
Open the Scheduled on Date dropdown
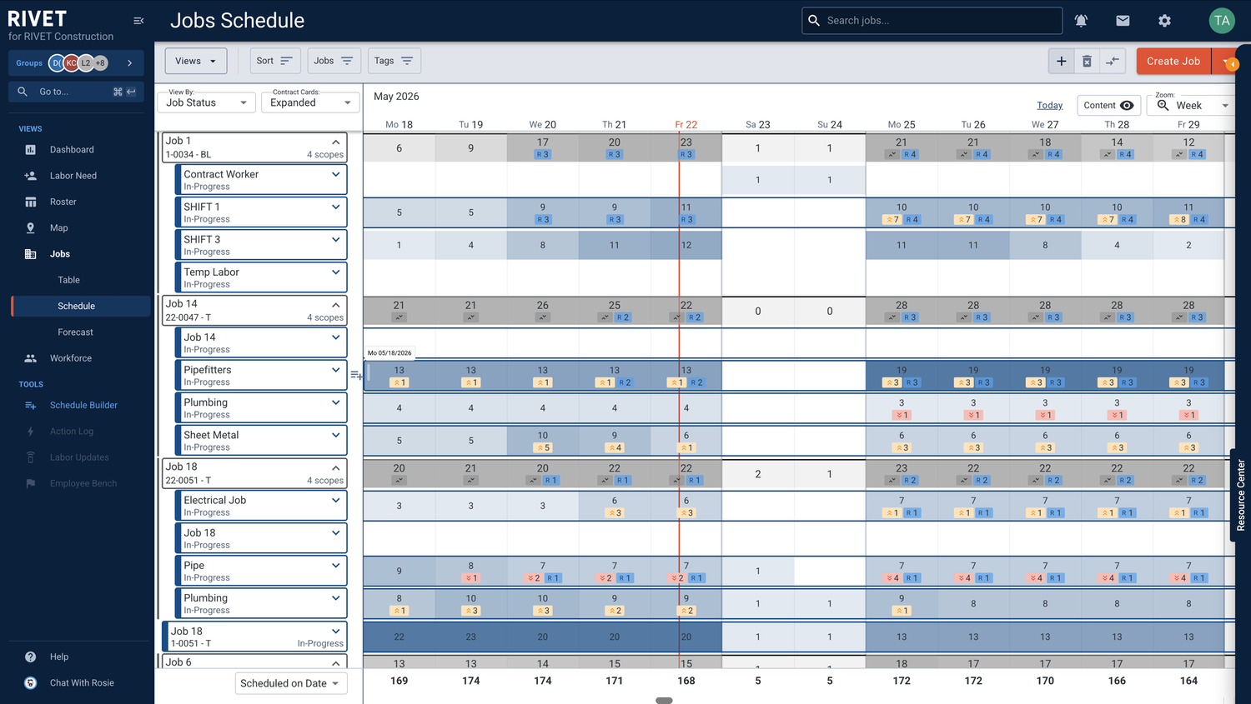291,683
